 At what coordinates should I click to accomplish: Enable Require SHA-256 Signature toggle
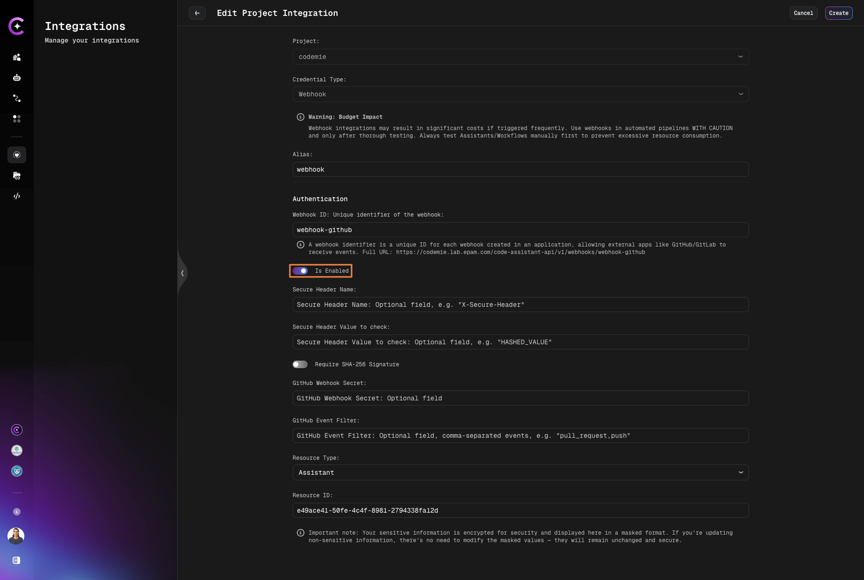pos(300,364)
